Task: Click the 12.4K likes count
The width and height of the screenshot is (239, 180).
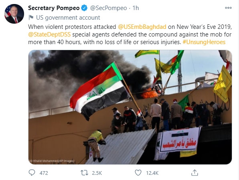Action: 152,173
